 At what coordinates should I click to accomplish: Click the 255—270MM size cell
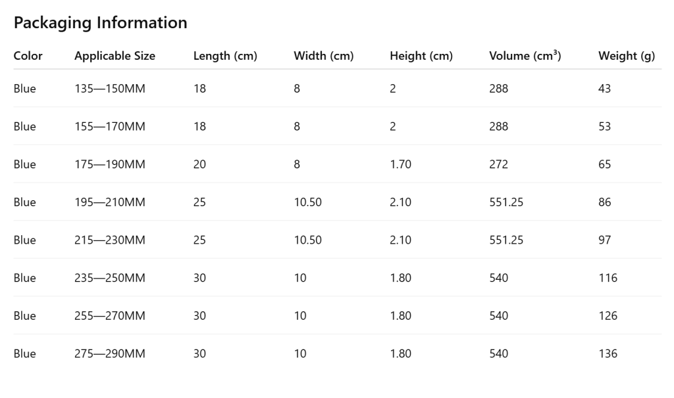click(110, 316)
